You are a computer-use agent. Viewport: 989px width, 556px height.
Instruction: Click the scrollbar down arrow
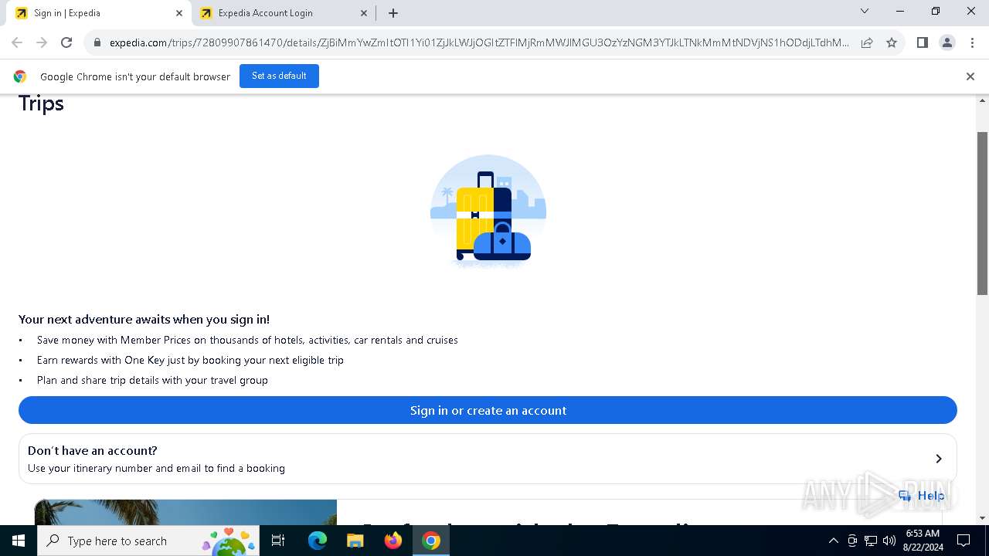click(983, 518)
